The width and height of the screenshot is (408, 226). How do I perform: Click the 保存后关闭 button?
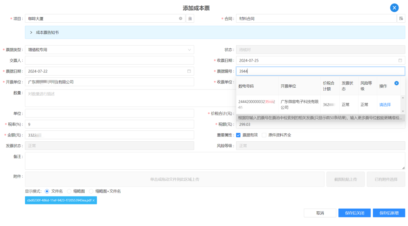354,213
